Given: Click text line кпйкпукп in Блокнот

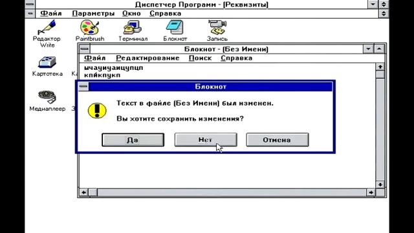Looking at the screenshot, I should pos(102,75).
